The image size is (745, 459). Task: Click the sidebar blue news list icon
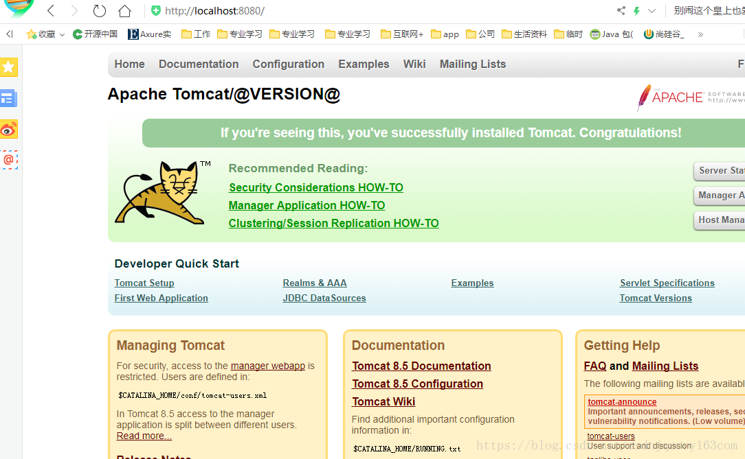coord(8,99)
